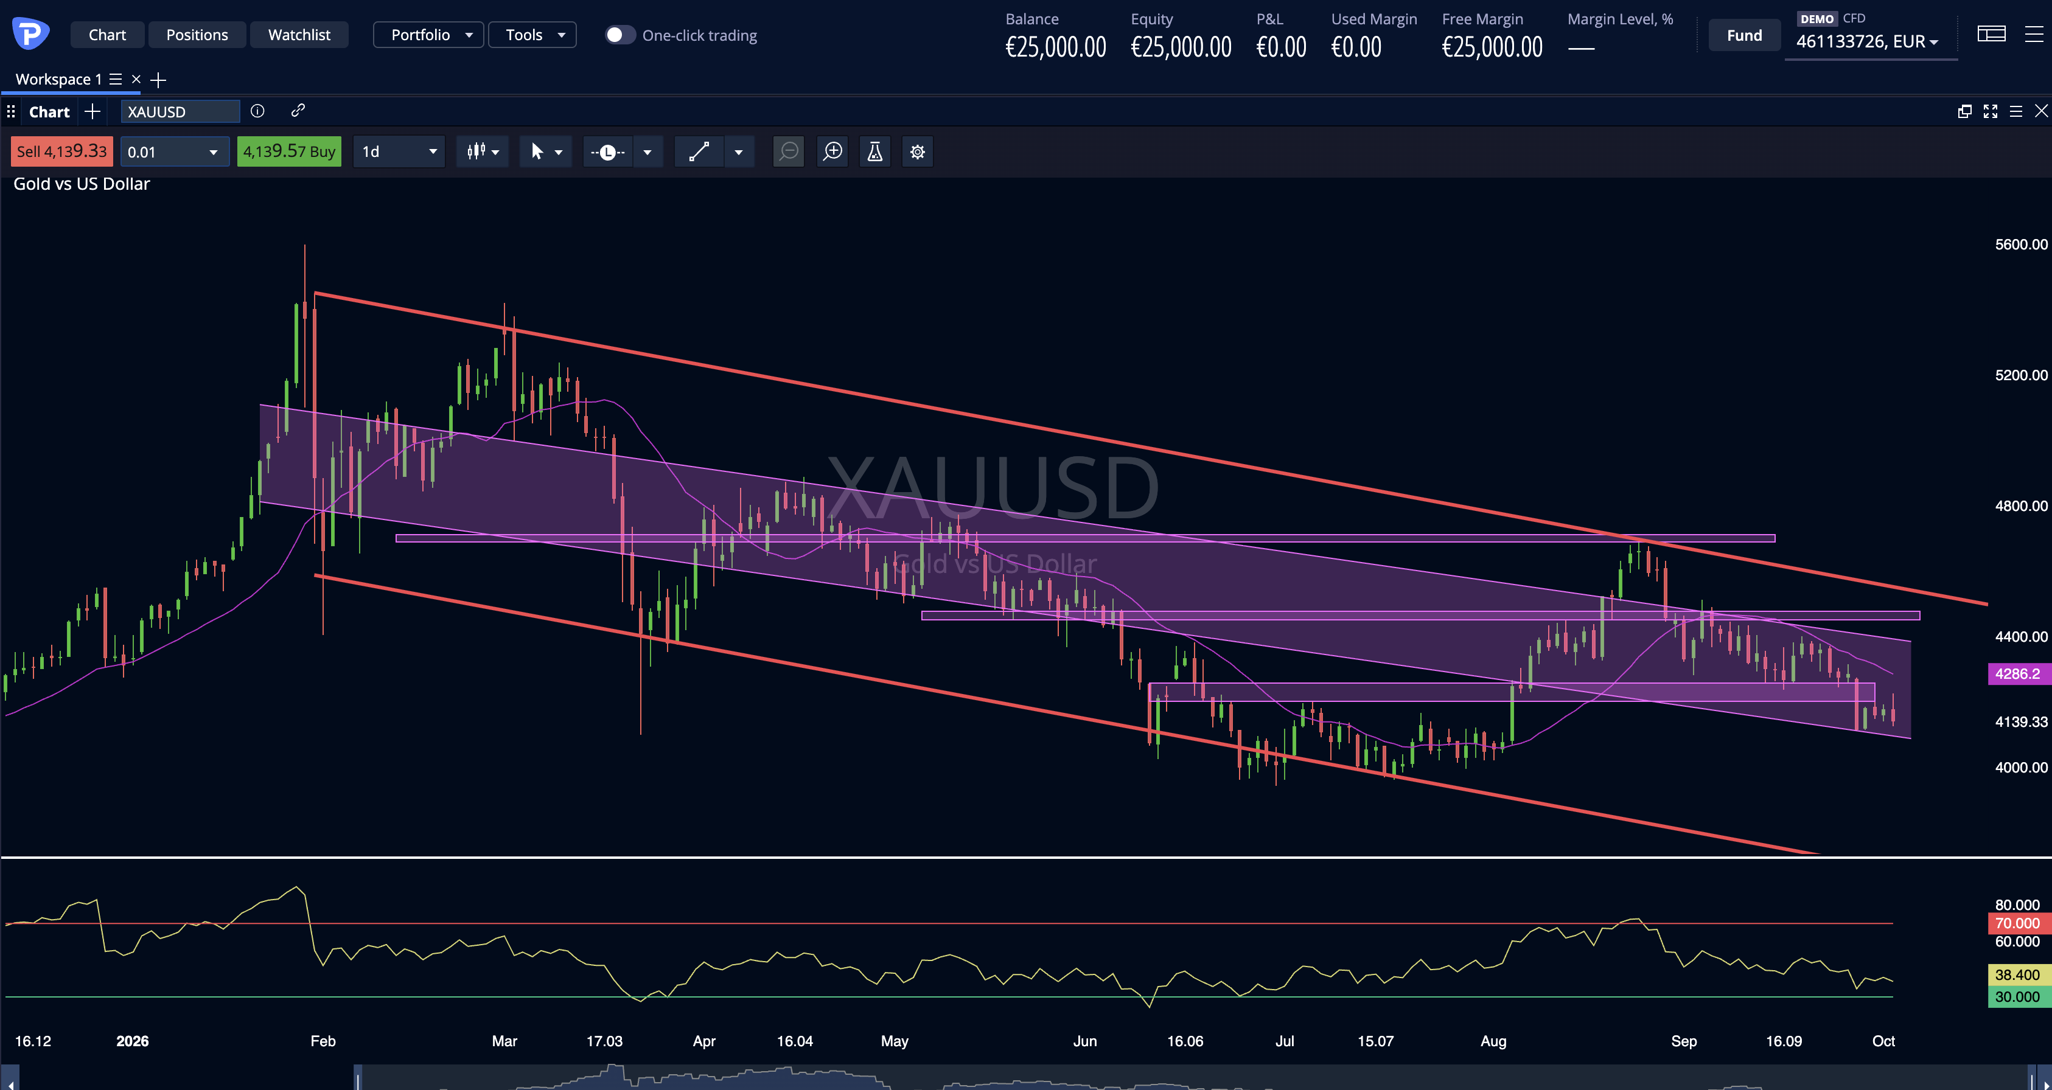
Task: Click the XAUUSD symbol input field
Action: tap(180, 111)
